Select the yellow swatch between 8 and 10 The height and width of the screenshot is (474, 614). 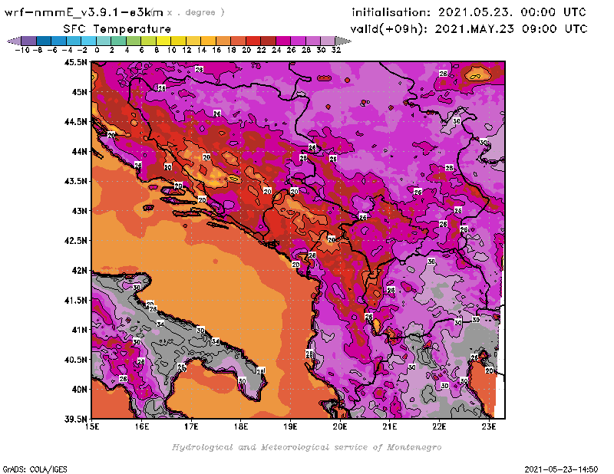coord(162,41)
